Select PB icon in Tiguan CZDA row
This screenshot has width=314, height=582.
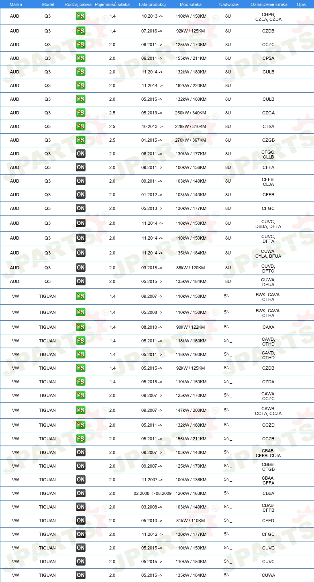click(x=81, y=382)
